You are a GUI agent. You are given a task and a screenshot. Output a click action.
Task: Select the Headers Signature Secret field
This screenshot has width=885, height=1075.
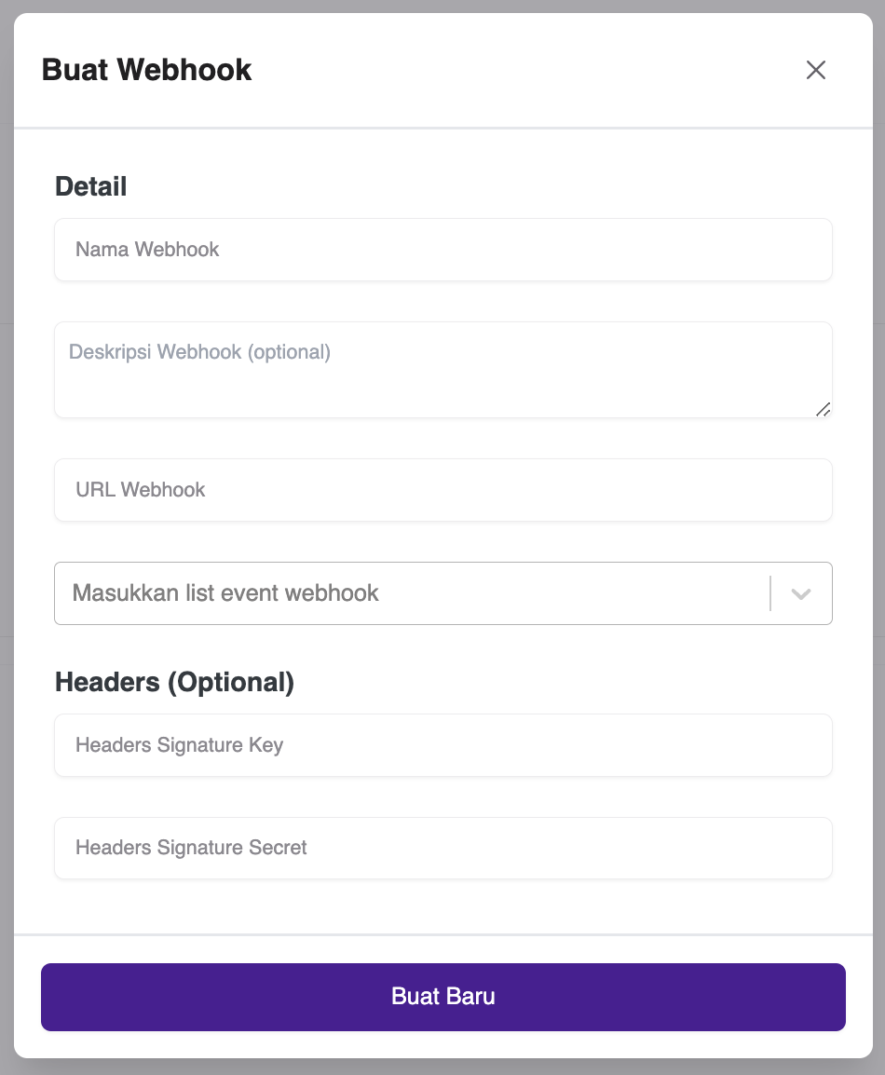442,848
